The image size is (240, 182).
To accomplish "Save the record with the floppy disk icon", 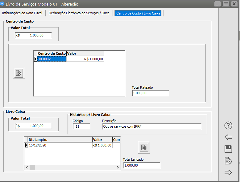I will tap(228, 149).
